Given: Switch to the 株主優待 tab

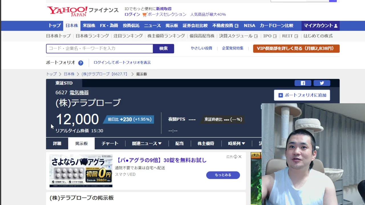Looking at the screenshot, I should point(206,143).
